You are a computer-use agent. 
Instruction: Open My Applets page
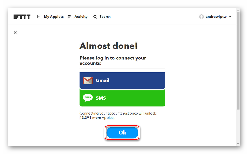pos(54,17)
